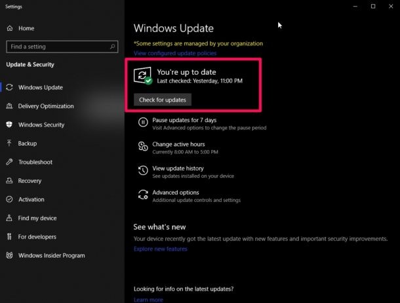400x303 pixels.
Task: Click 'Some settings are managed by your organization' text
Action: tap(198, 43)
